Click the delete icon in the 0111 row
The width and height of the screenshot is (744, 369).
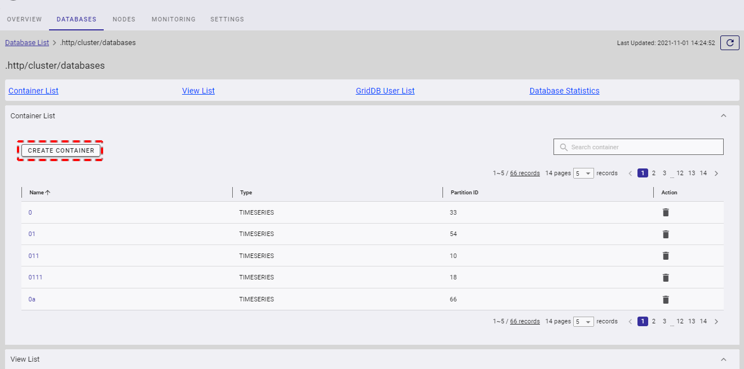click(666, 277)
